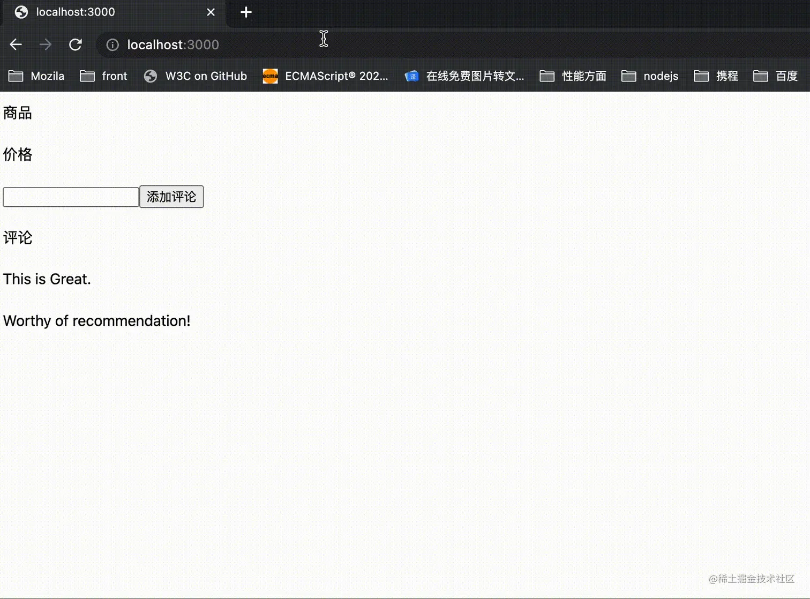
Task: Click the comment 'This is Great.'
Action: (x=47, y=279)
